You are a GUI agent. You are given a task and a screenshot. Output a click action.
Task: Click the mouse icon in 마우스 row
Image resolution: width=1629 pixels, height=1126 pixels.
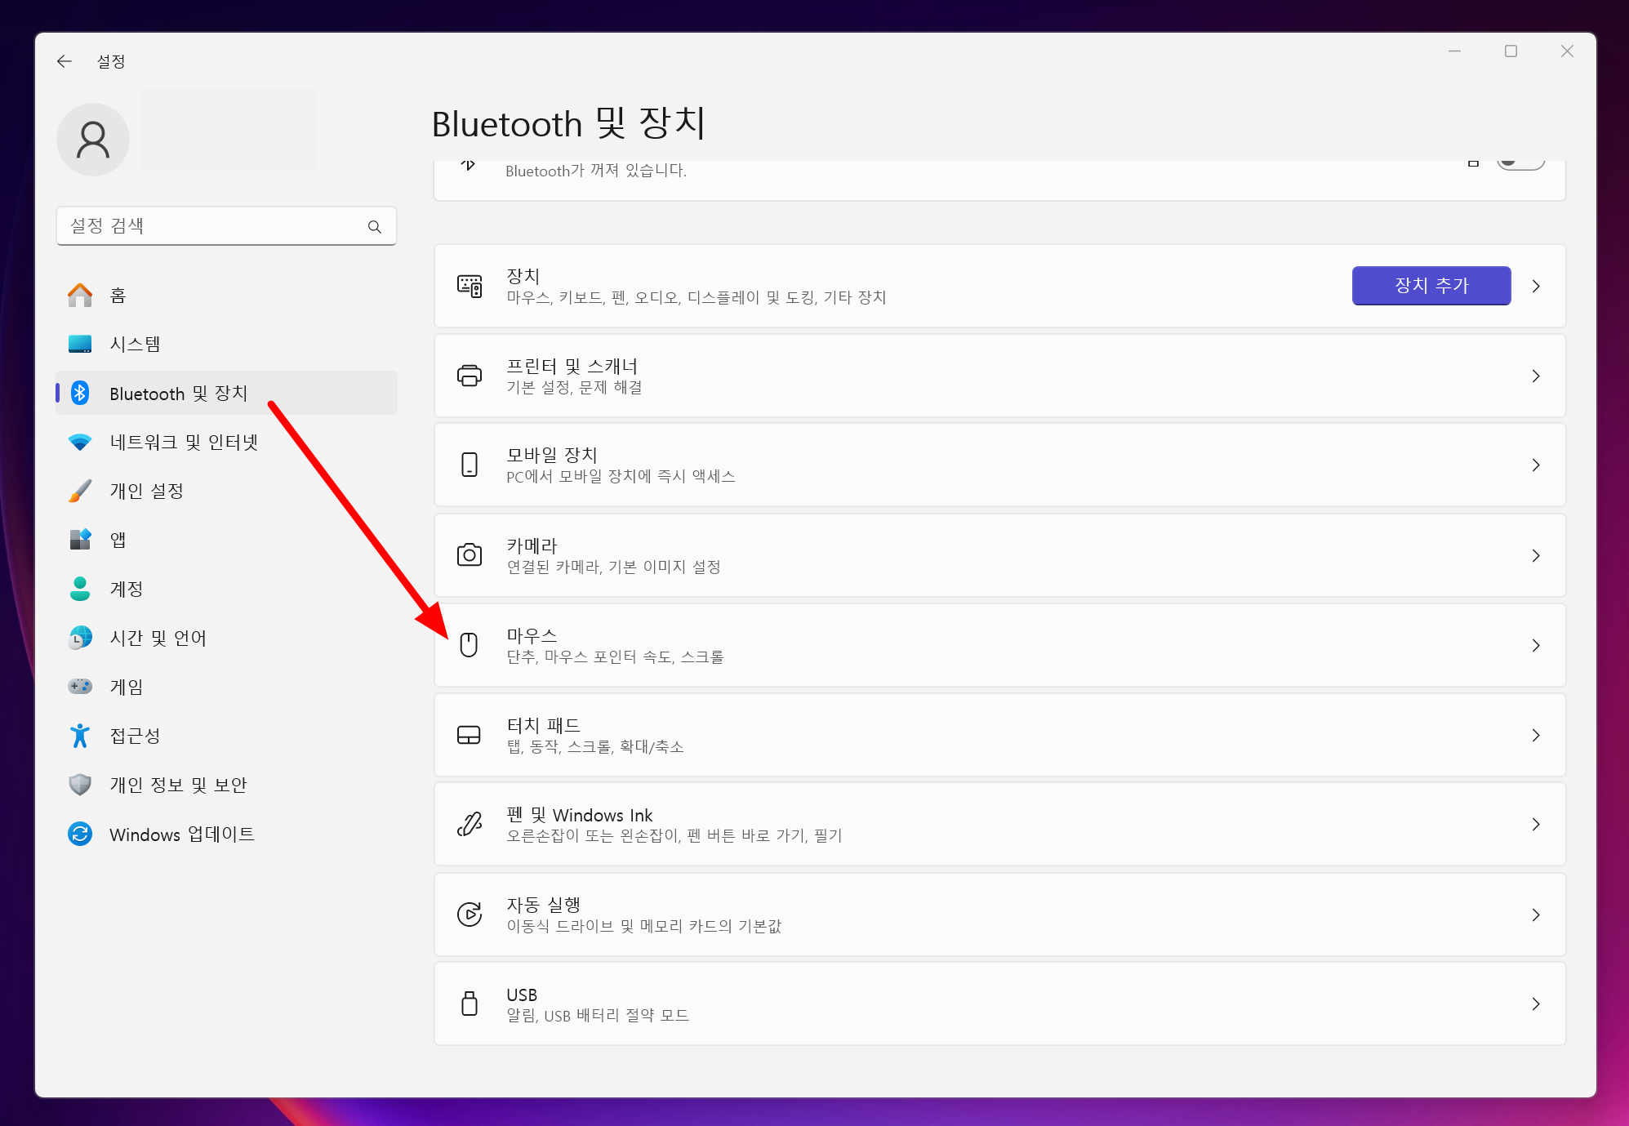click(469, 645)
